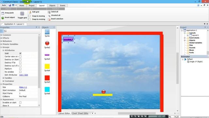Click the Invert selection icon
209x118 pixels.
(49, 19)
